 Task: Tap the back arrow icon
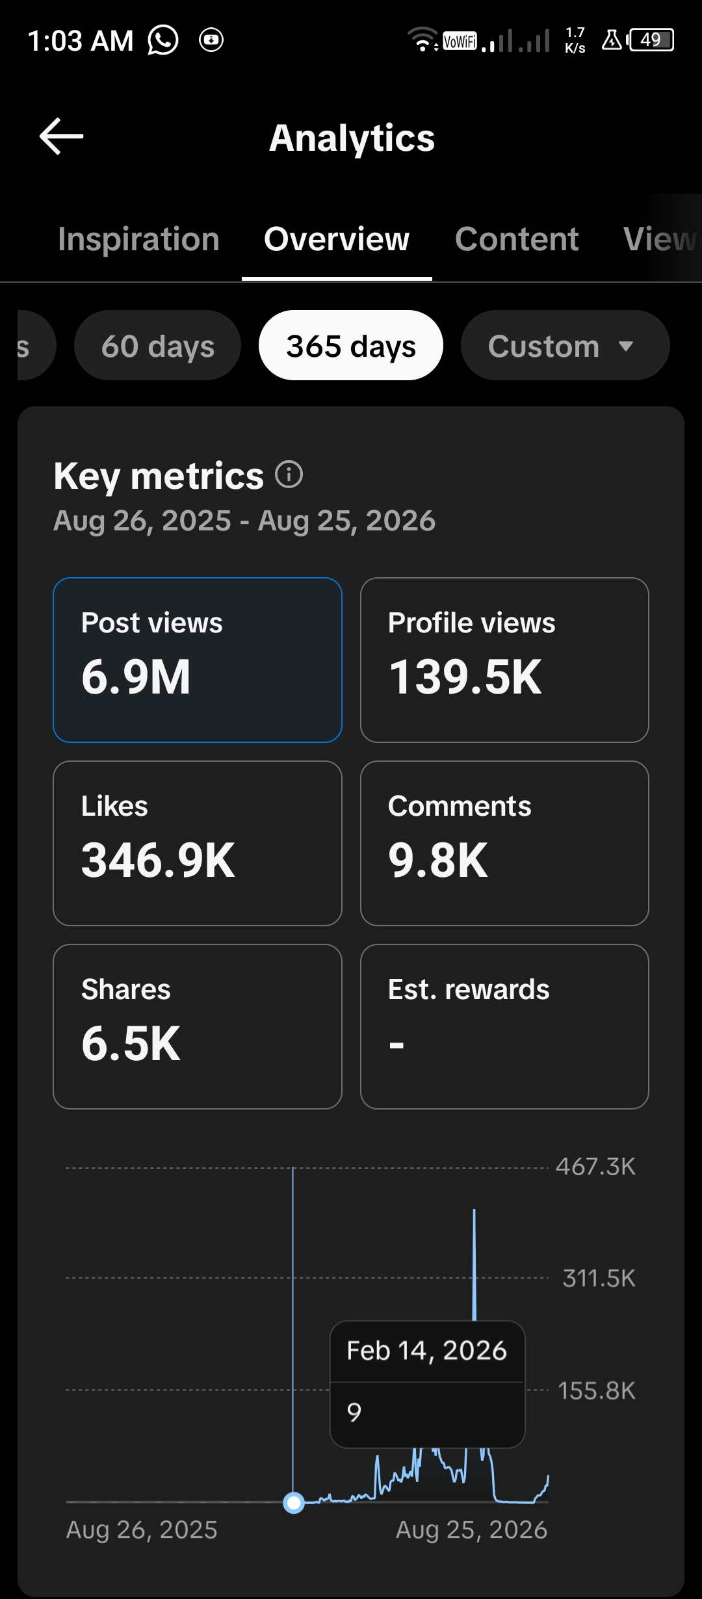[62, 136]
